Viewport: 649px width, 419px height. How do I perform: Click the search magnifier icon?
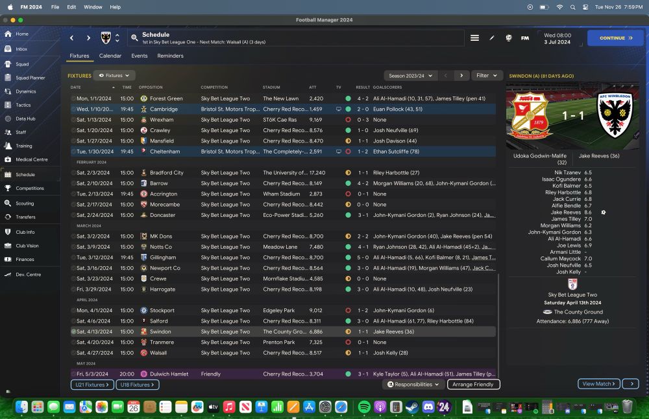pyautogui.click(x=134, y=38)
